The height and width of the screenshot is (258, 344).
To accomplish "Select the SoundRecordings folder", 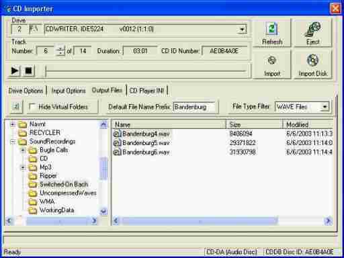I will pyautogui.click(x=52, y=142).
